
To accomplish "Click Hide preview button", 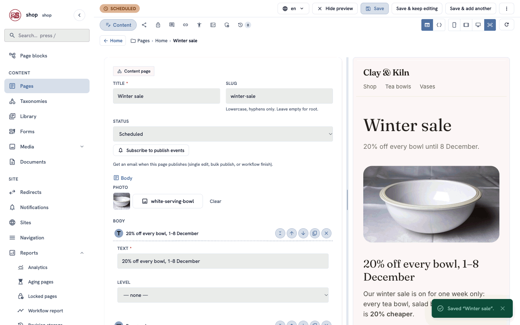I will [335, 9].
